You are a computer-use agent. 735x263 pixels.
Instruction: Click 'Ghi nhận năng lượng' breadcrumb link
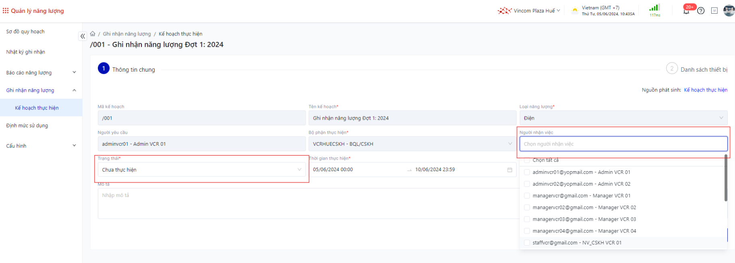click(x=127, y=34)
